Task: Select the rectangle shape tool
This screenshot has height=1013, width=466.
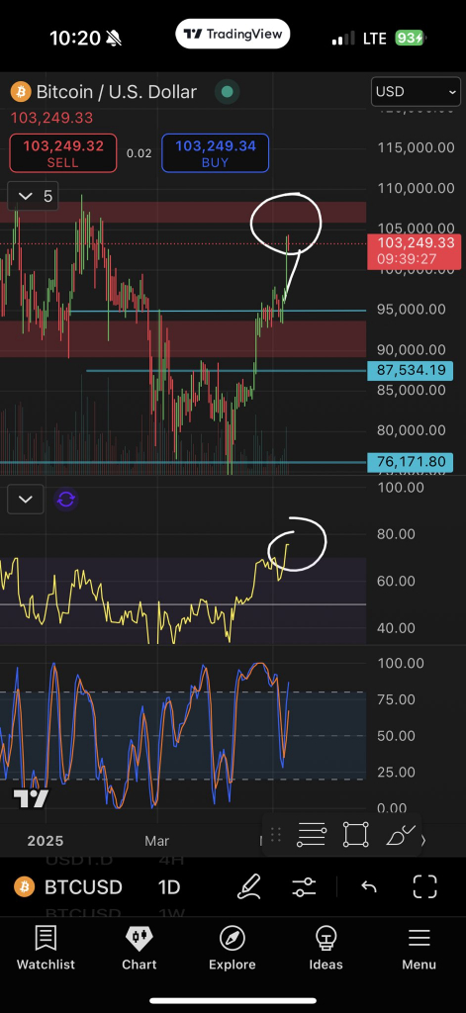Action: pyautogui.click(x=355, y=835)
